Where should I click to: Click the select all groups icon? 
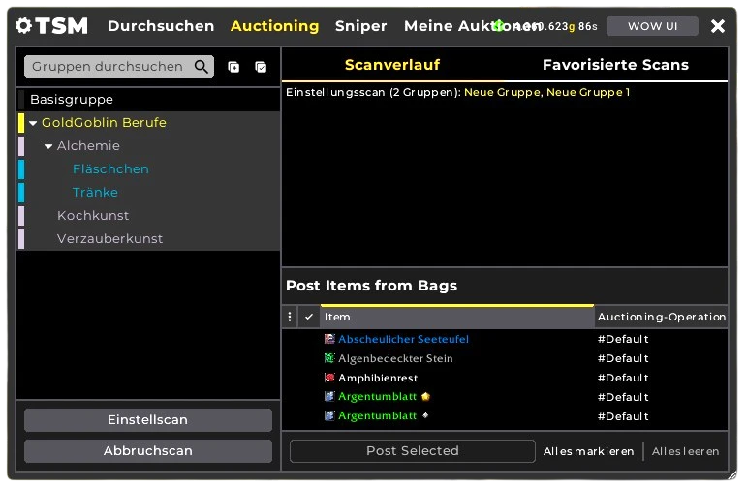point(261,67)
